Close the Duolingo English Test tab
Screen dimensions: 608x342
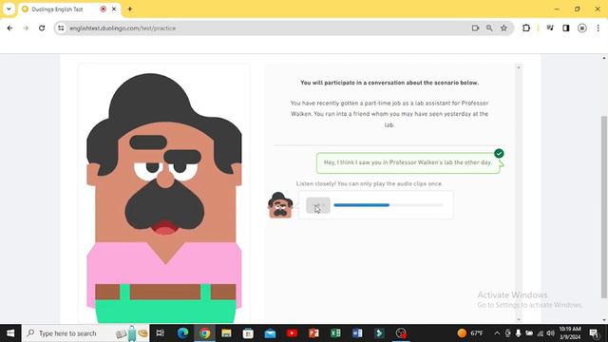pyautogui.click(x=114, y=9)
